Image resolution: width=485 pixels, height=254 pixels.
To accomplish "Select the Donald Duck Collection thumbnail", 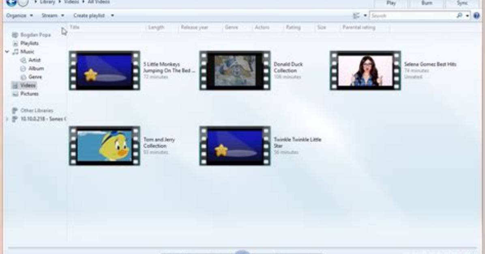I will pos(235,71).
